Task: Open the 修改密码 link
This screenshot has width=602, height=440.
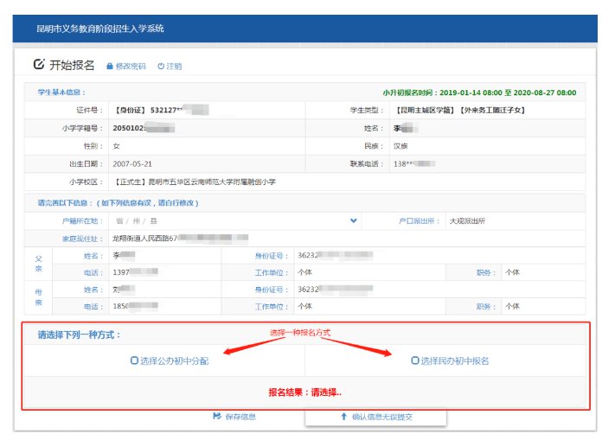Action: pos(130,67)
